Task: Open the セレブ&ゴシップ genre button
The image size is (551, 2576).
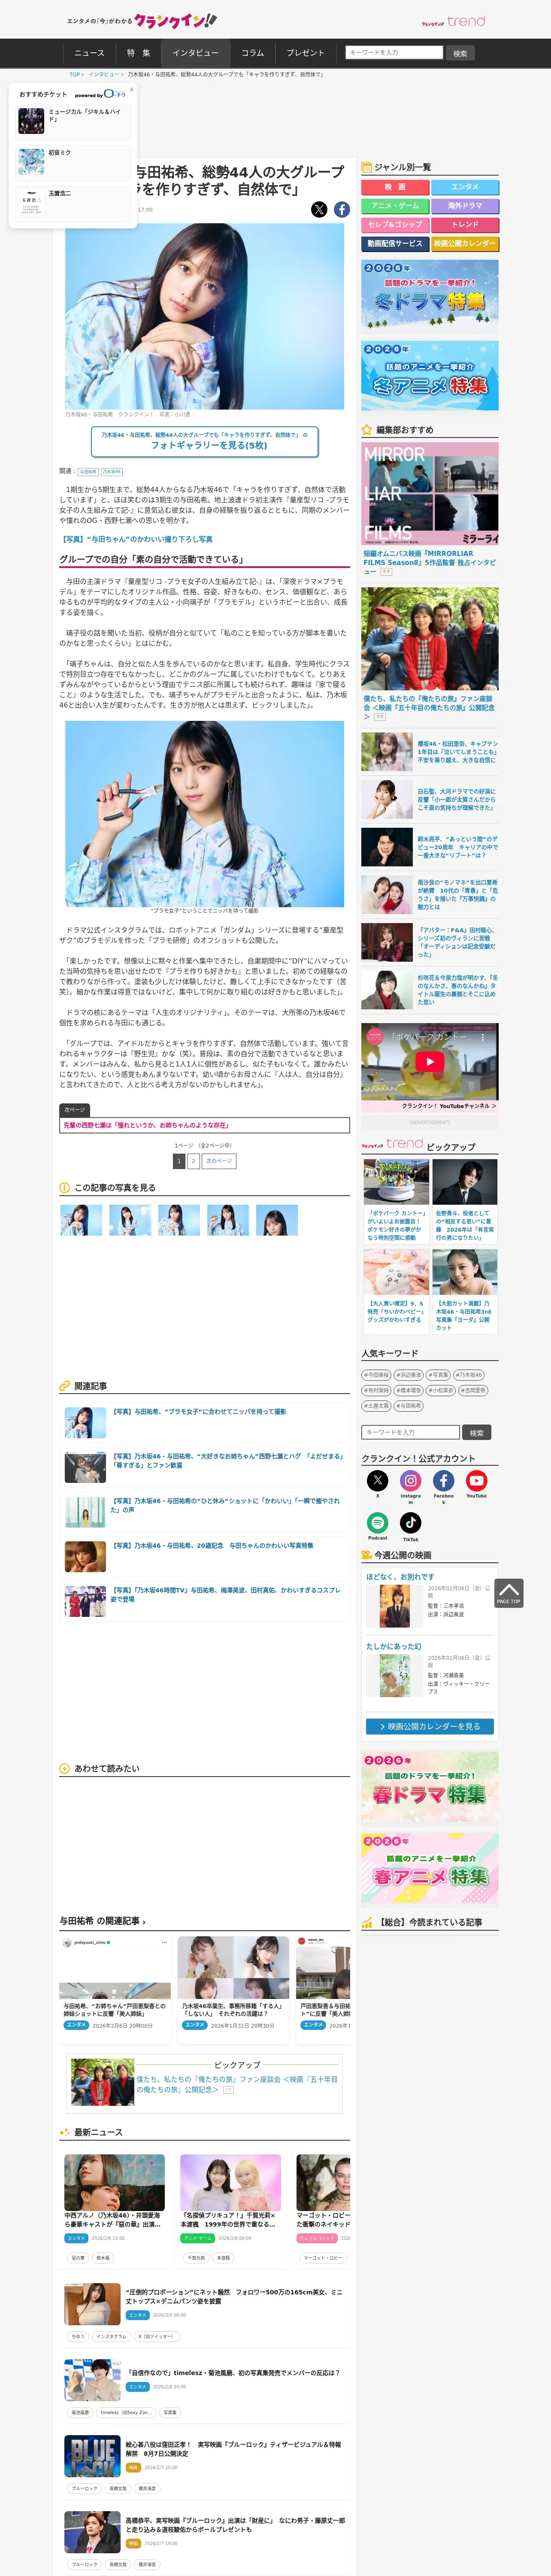Action: pos(395,225)
